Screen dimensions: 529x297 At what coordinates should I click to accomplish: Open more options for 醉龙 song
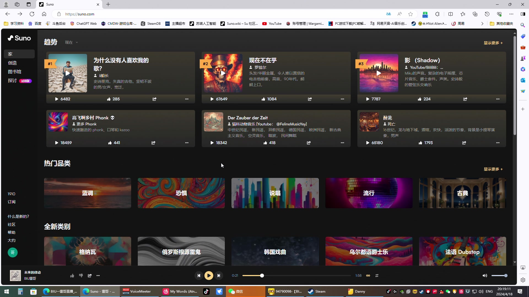point(498,143)
